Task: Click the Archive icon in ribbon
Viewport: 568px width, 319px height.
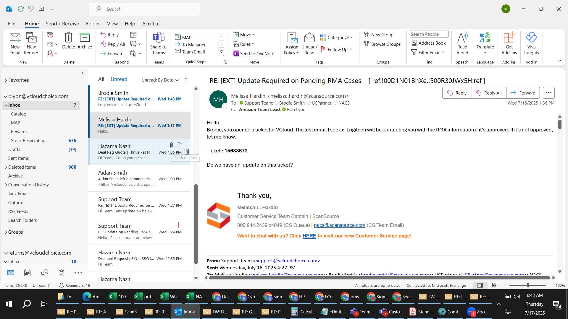Action: [x=85, y=41]
